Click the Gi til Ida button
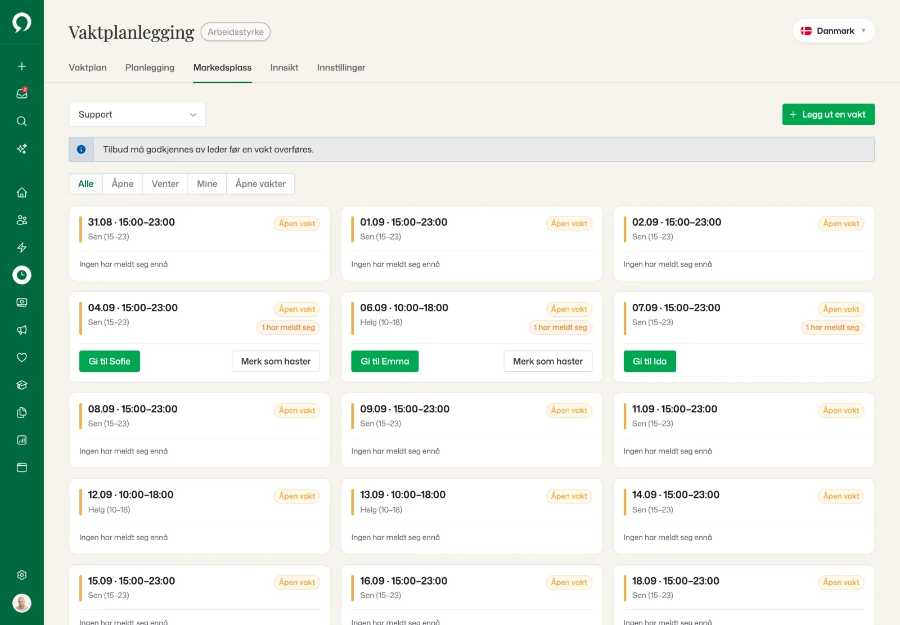Screen dimensions: 900x625 click(x=650, y=361)
